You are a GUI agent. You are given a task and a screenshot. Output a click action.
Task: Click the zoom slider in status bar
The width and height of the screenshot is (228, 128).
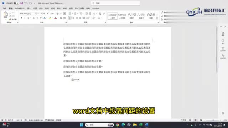[x=213, y=120]
